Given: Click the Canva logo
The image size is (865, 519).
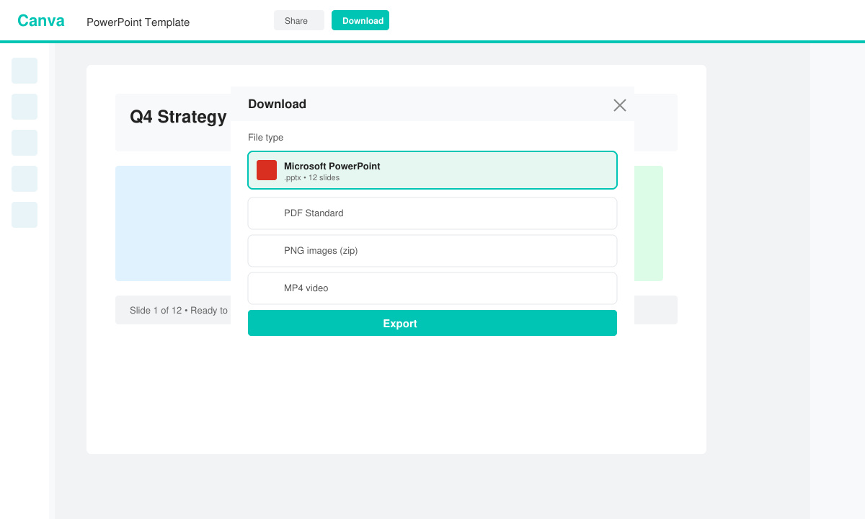Looking at the screenshot, I should 41,21.
